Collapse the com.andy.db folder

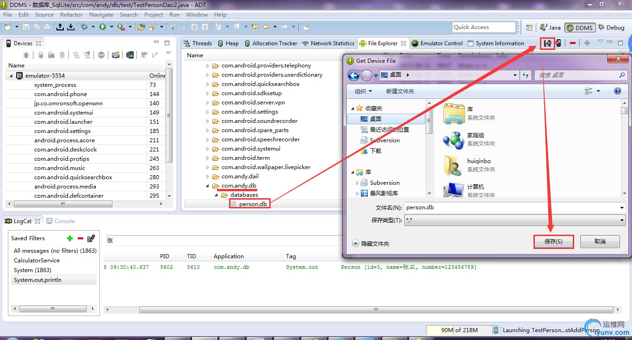click(208, 186)
